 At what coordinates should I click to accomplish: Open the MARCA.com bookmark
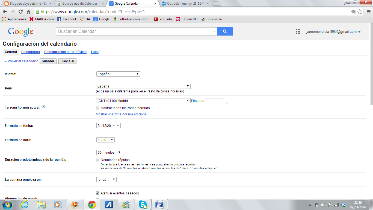(42, 19)
